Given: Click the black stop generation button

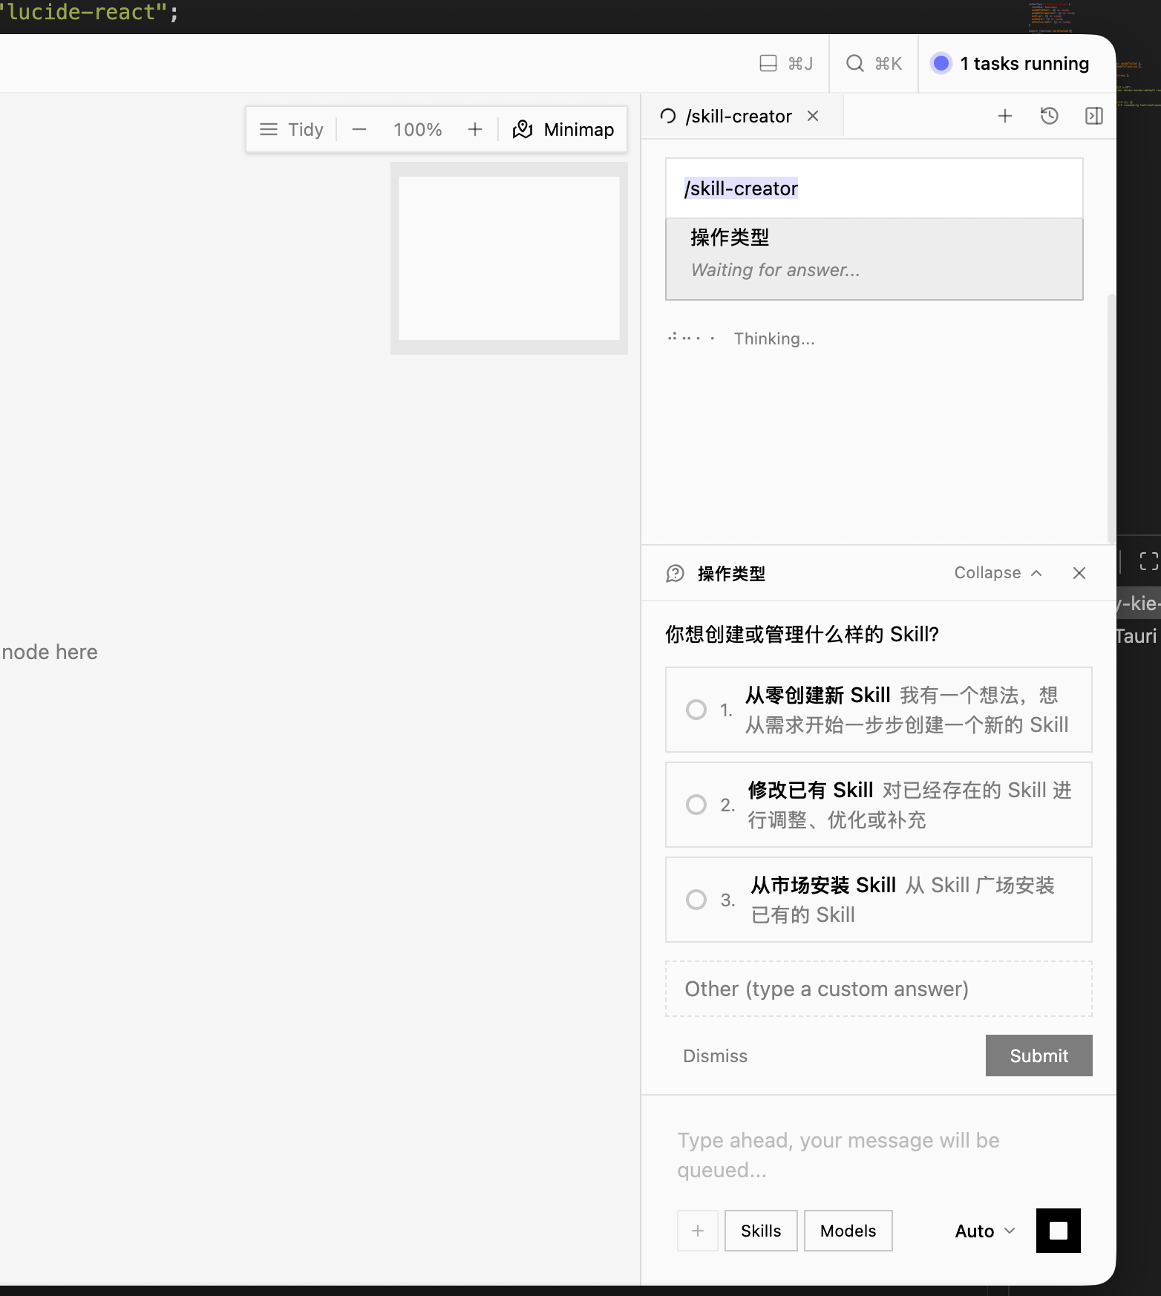Looking at the screenshot, I should [x=1059, y=1231].
